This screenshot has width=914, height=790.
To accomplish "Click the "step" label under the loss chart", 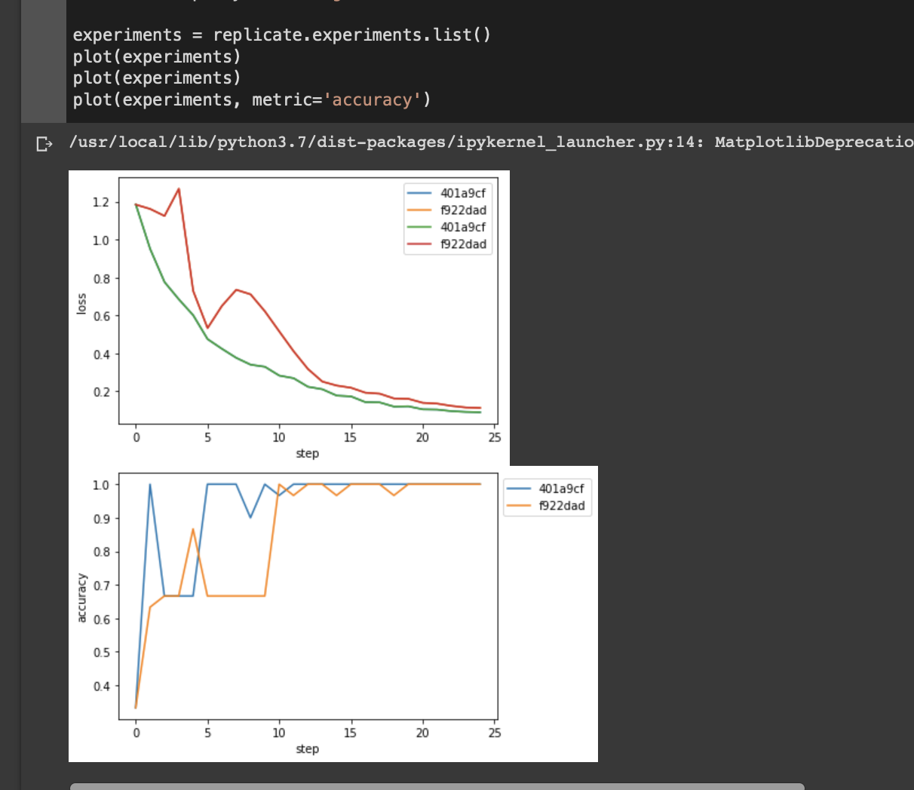I will coord(307,453).
